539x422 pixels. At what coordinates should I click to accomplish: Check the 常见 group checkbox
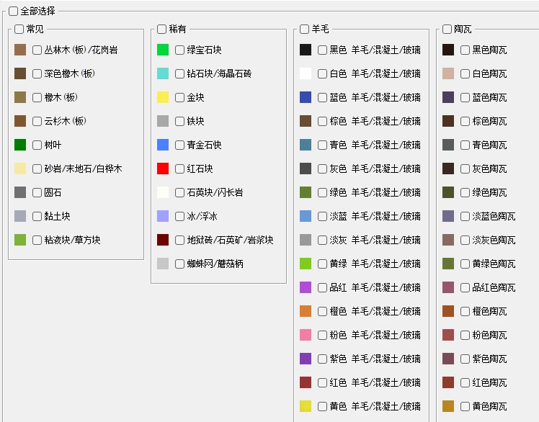tap(19, 29)
